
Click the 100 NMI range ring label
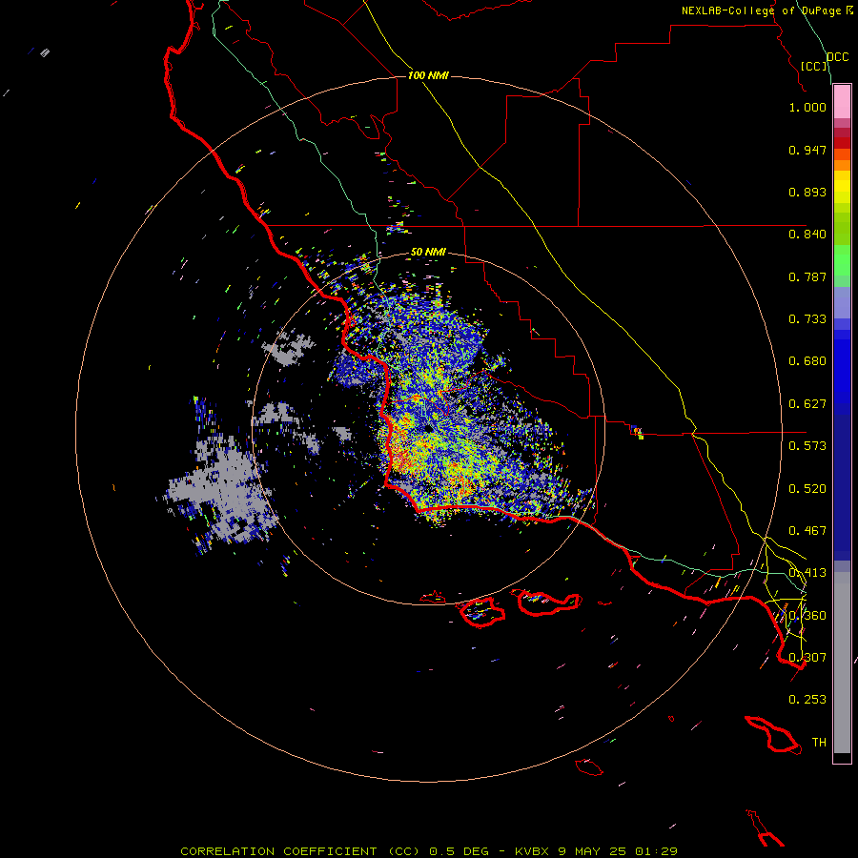(x=428, y=75)
